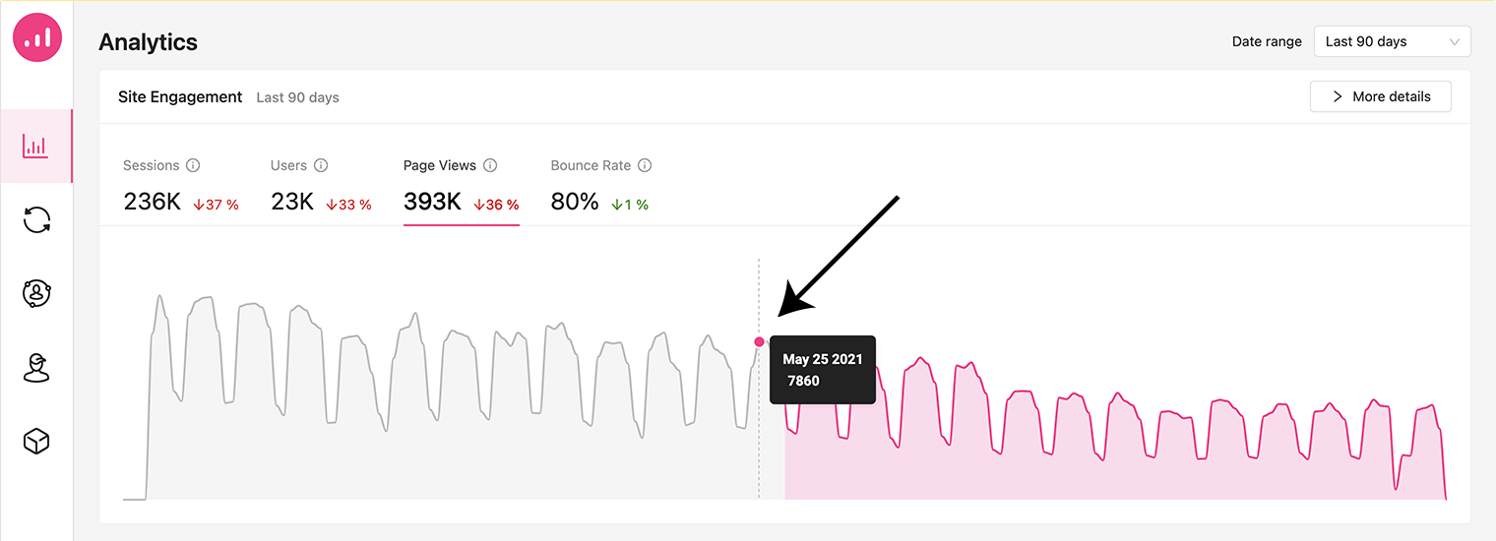
Task: Click the date range dropdown chevron arrow
Action: 1455,42
